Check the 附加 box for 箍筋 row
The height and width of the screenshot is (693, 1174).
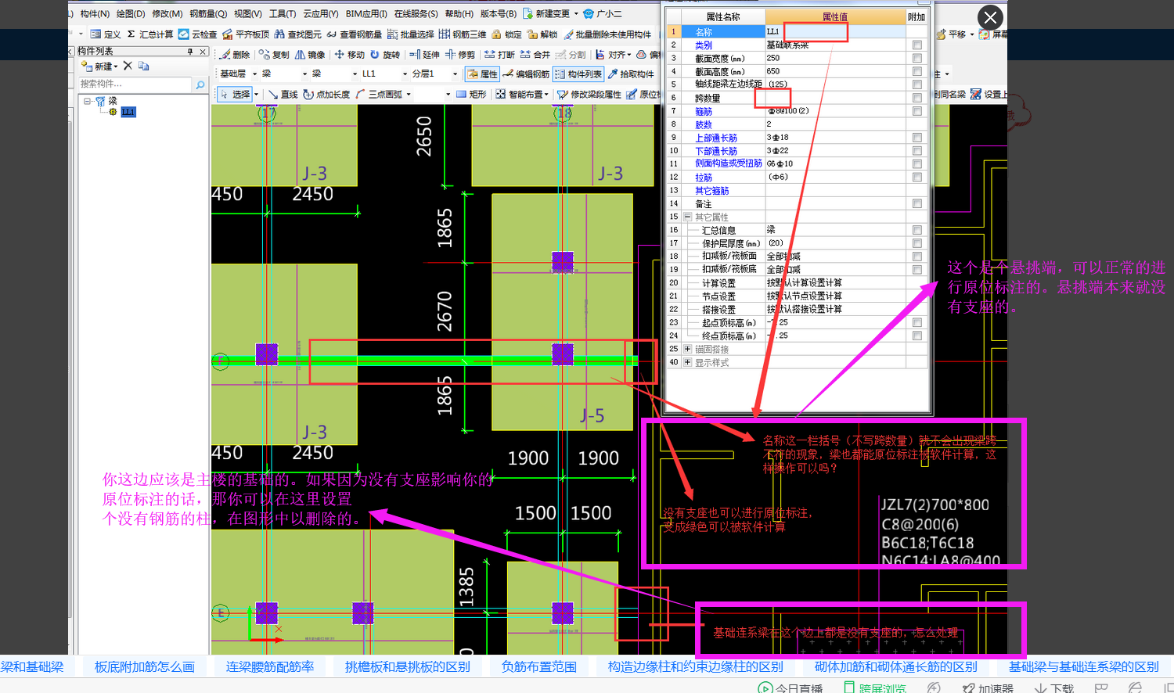tap(917, 111)
